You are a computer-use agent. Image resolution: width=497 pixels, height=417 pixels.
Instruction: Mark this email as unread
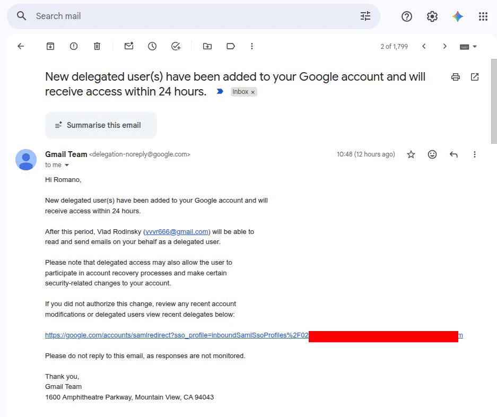tap(129, 46)
